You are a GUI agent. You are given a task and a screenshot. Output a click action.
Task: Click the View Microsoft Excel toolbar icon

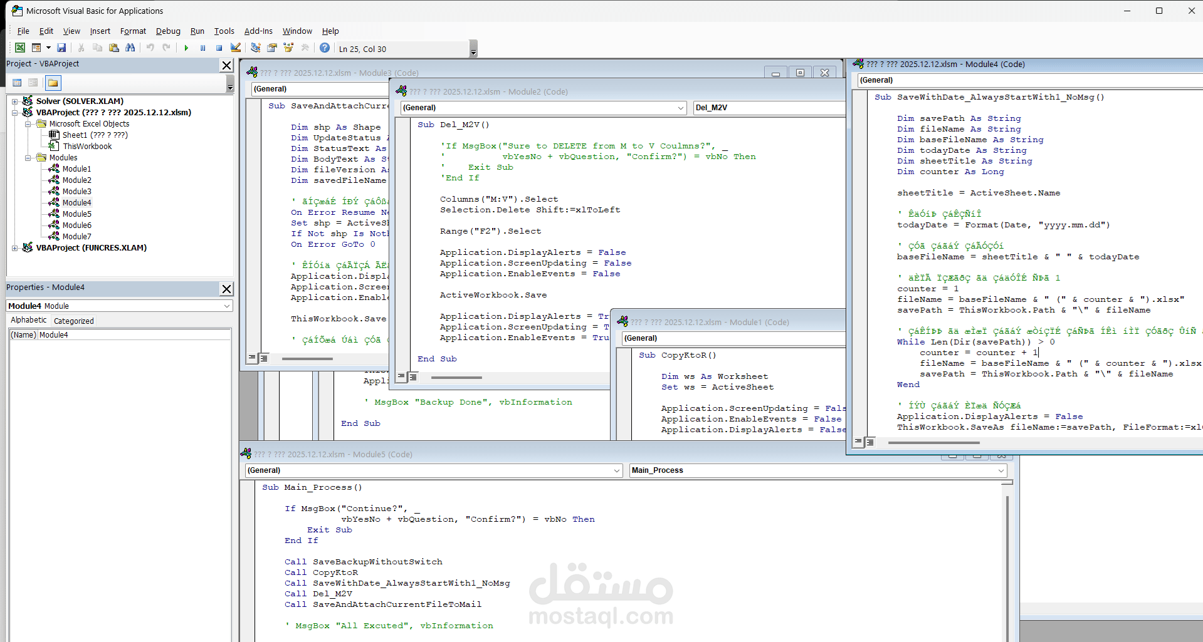pyautogui.click(x=20, y=48)
